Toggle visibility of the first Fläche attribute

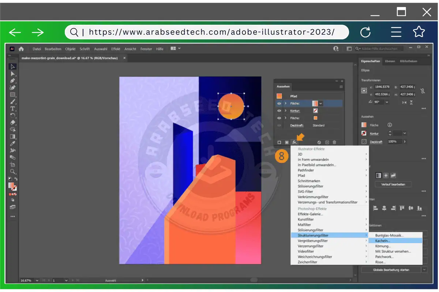[279, 103]
